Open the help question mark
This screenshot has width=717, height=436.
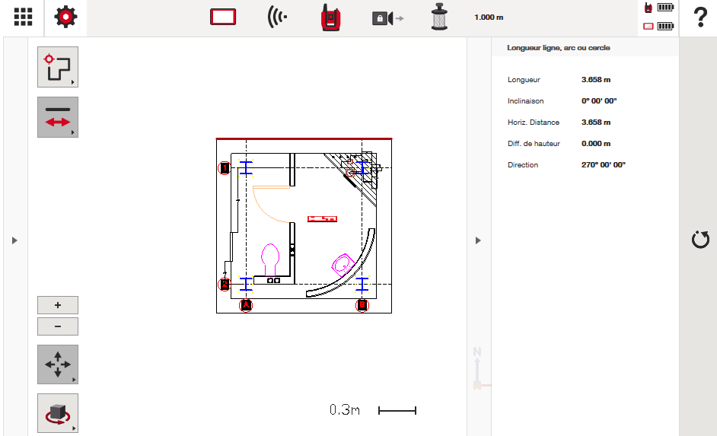coord(700,18)
